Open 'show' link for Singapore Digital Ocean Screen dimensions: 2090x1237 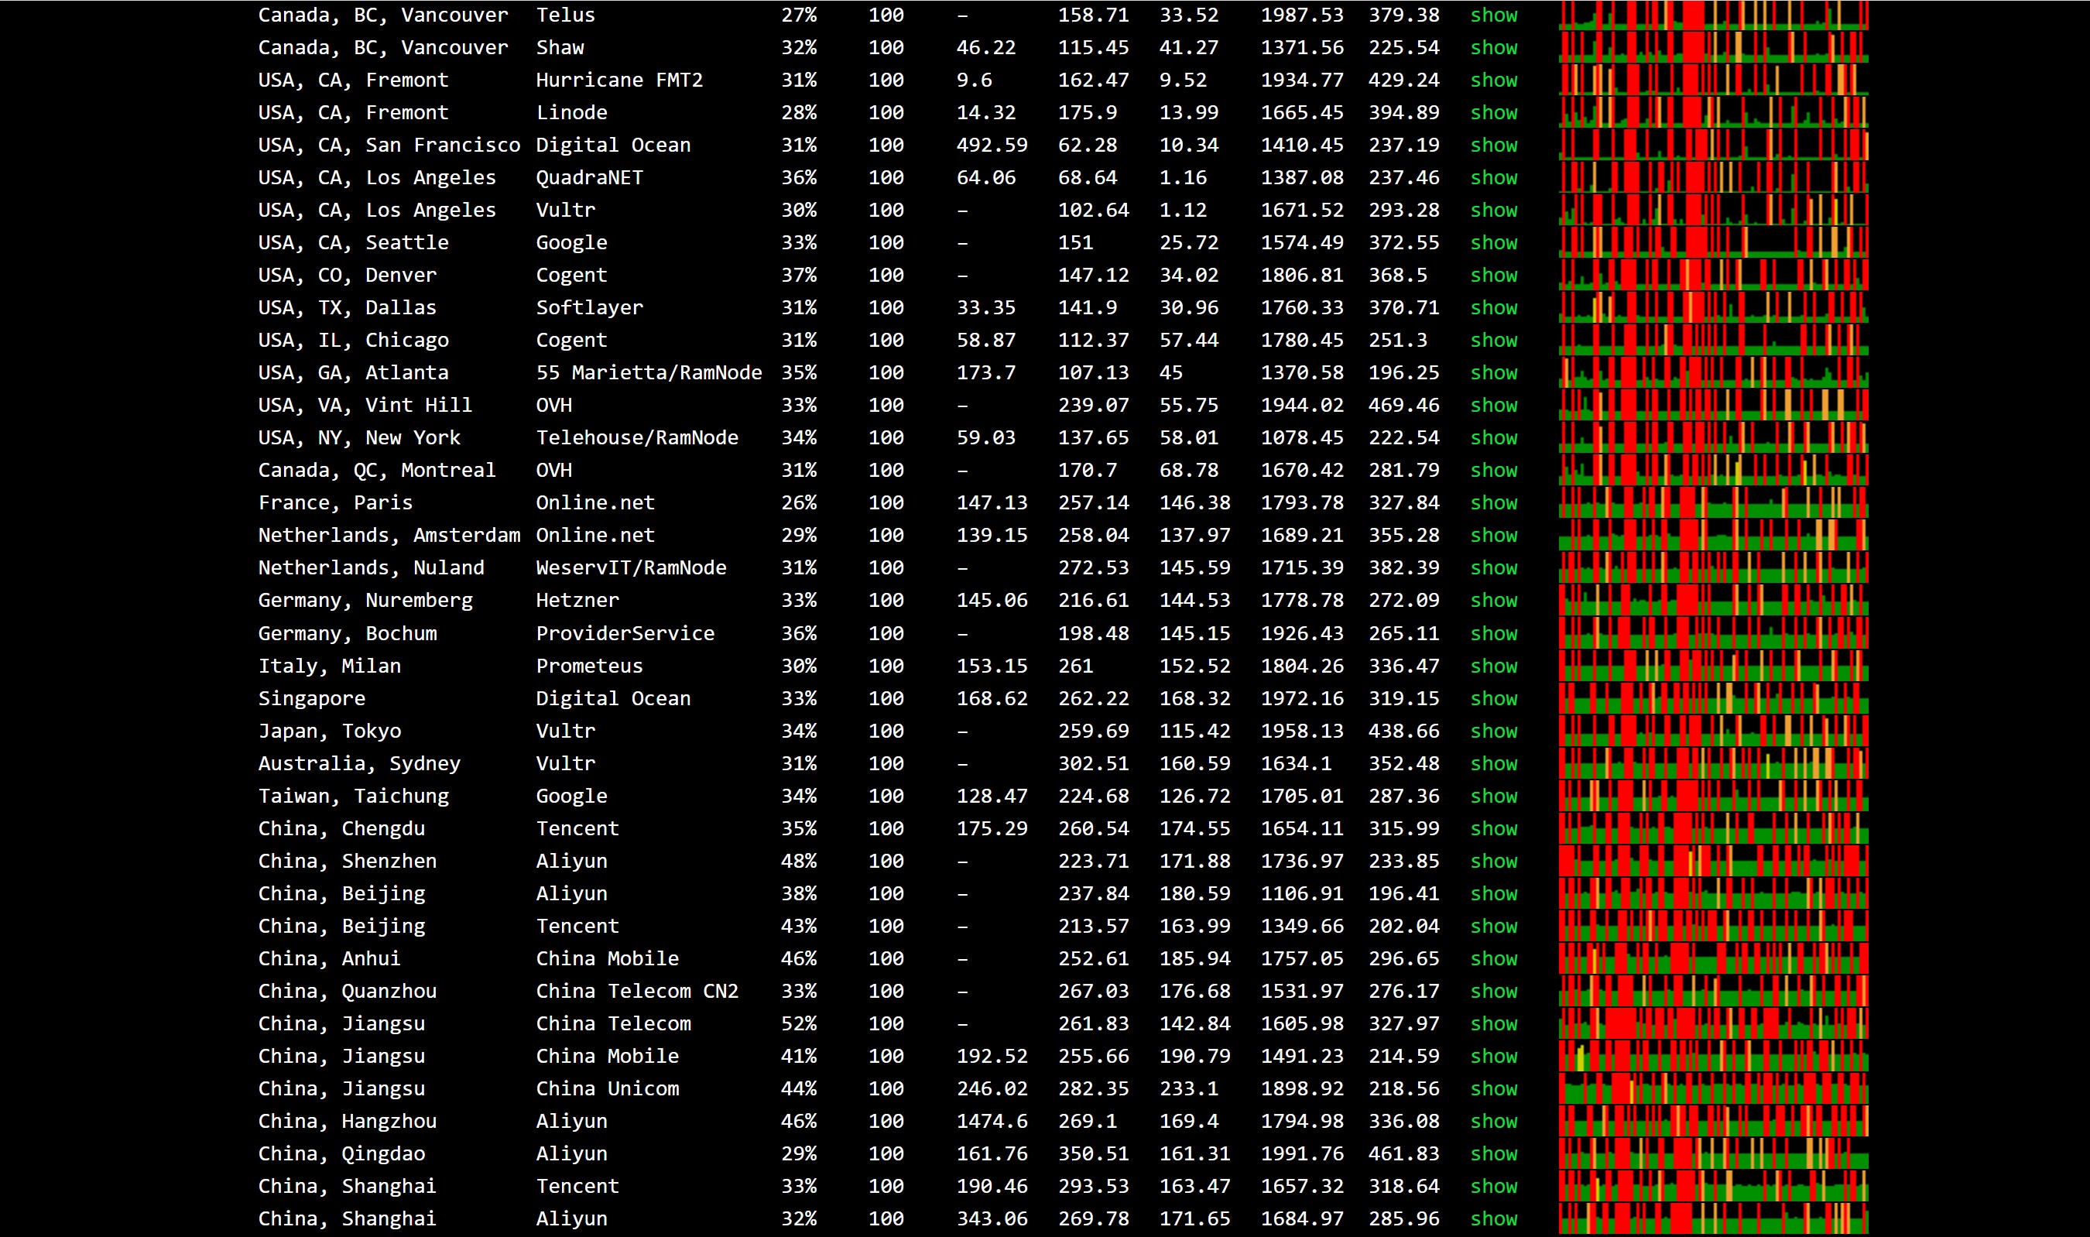click(1493, 698)
